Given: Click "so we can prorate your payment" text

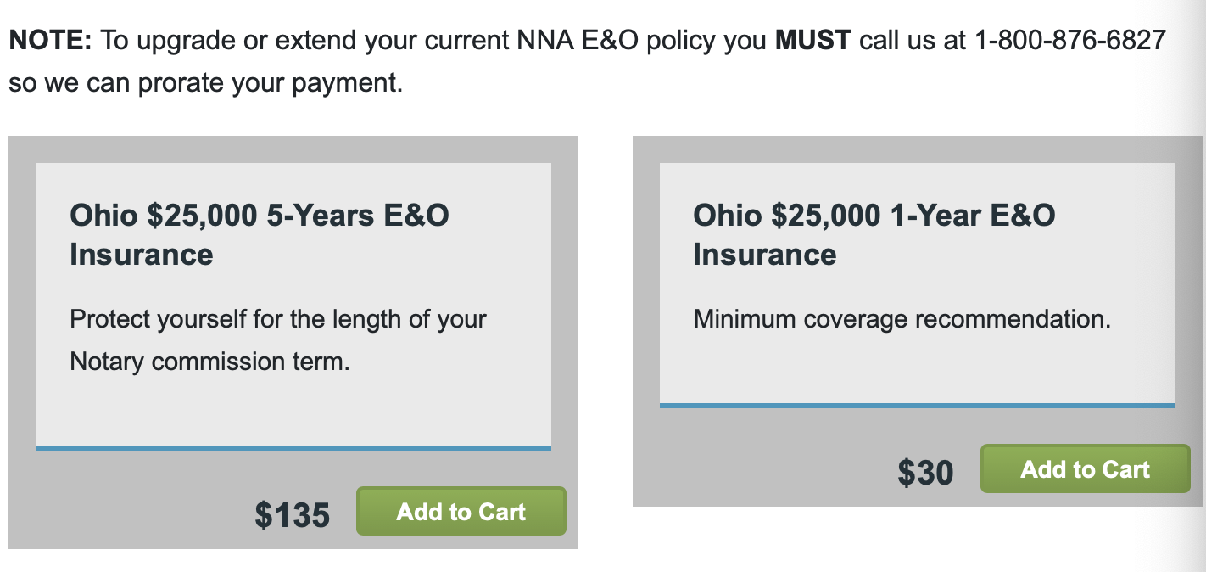Looking at the screenshot, I should coord(204,84).
